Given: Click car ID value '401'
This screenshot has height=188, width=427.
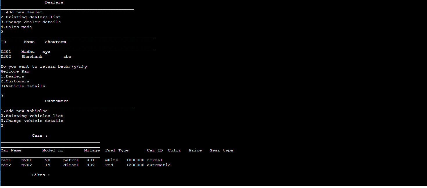Looking at the screenshot, I should (x=91, y=160).
